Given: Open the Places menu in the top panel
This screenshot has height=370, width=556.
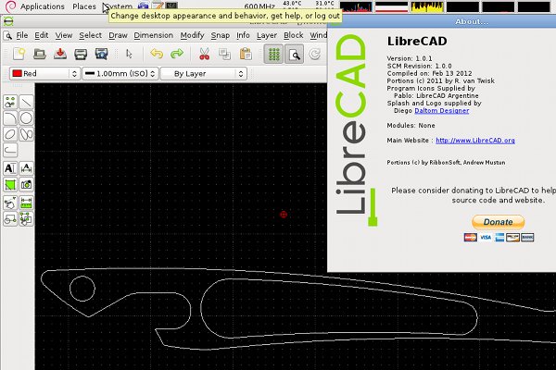Looking at the screenshot, I should pyautogui.click(x=84, y=6).
